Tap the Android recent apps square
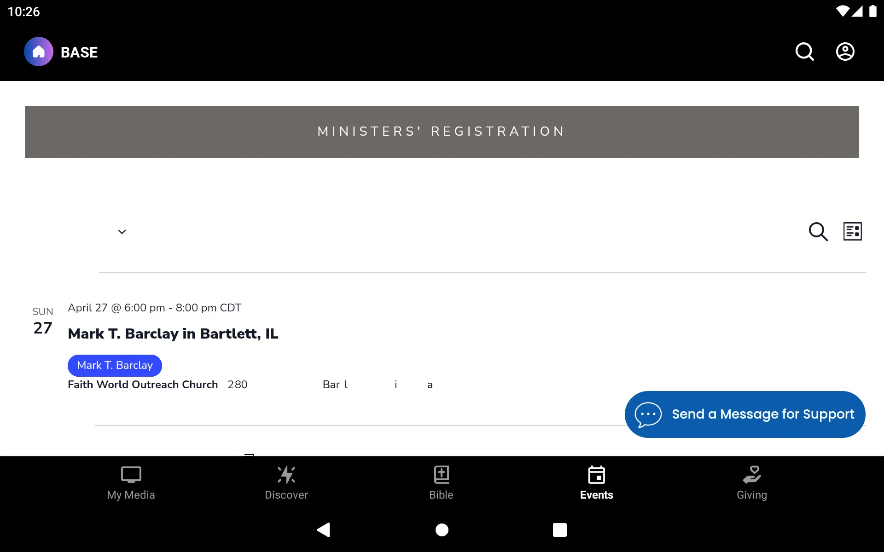The height and width of the screenshot is (552, 884). (x=560, y=530)
